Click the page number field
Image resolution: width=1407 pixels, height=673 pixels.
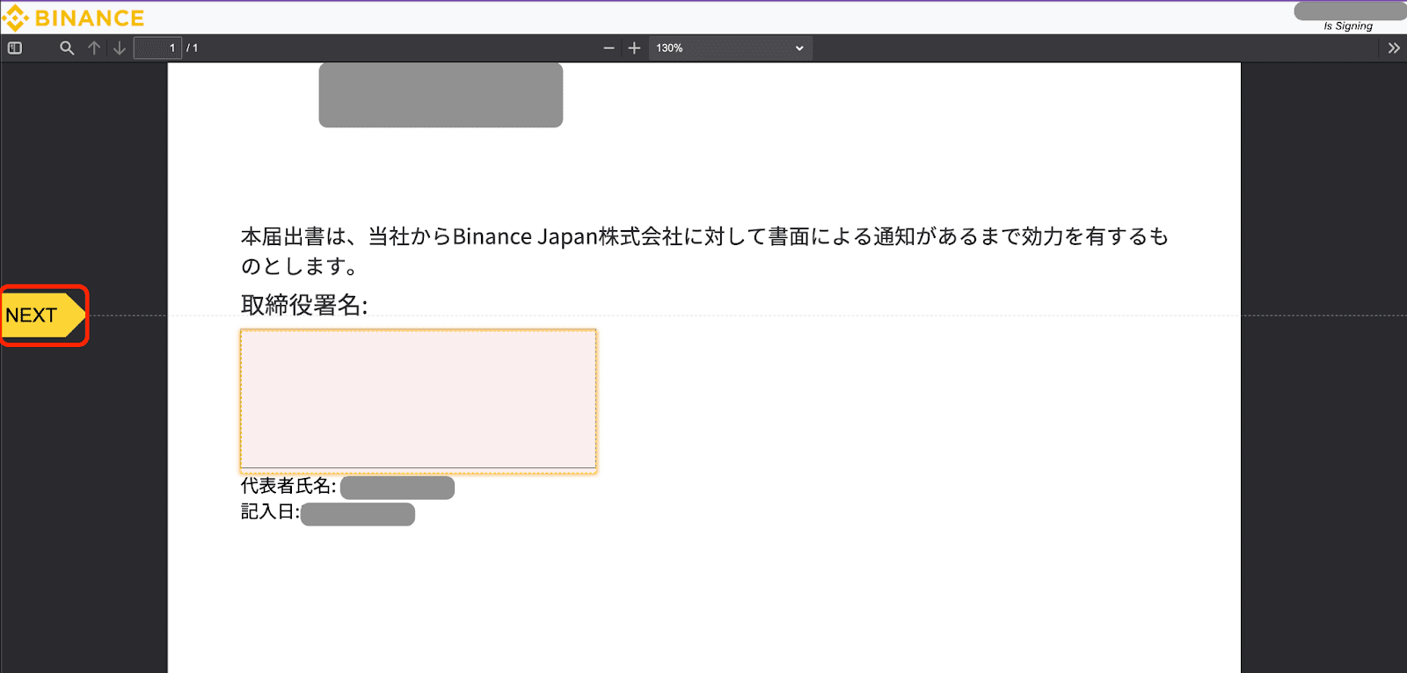[157, 48]
